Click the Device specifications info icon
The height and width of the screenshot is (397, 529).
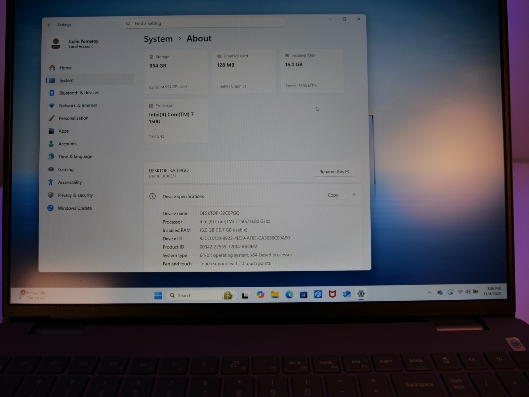pos(152,196)
